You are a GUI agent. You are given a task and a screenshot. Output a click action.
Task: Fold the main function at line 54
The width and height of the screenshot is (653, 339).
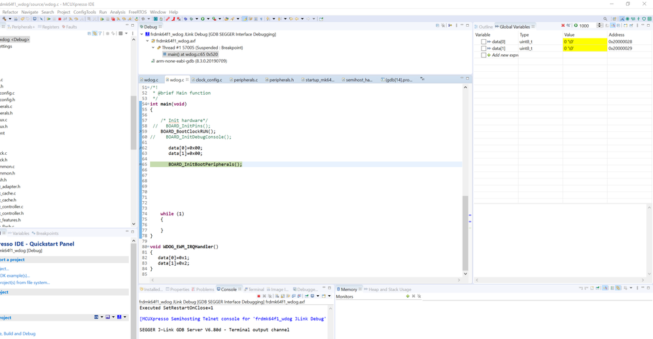pos(149,104)
